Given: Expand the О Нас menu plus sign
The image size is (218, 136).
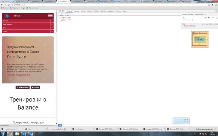Looking at the screenshot, I should (x=52, y=31).
